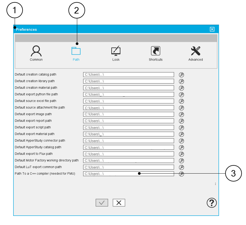
Task: Open the help question mark icon
Action: [212, 203]
